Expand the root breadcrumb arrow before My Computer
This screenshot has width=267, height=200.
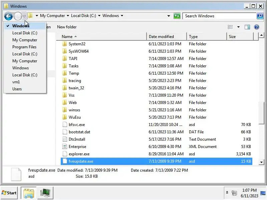point(37,16)
